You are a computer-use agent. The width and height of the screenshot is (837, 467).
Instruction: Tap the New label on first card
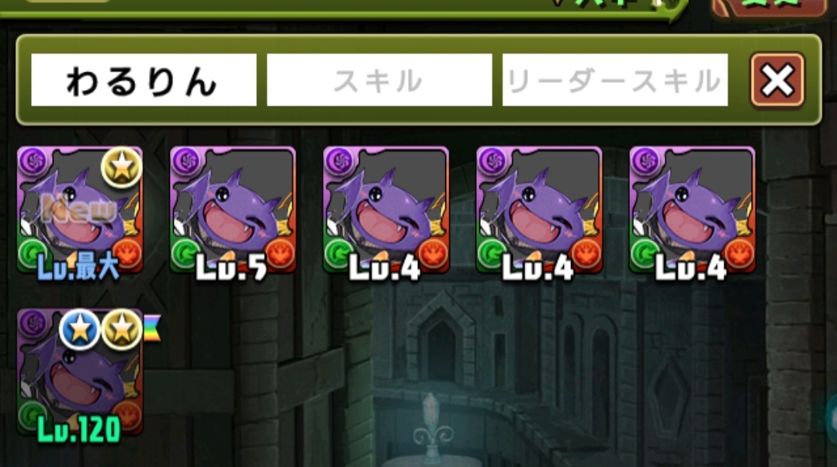coord(80,208)
